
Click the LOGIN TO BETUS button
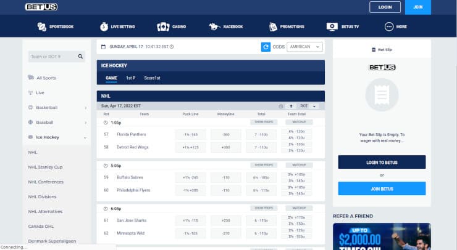[382, 162]
